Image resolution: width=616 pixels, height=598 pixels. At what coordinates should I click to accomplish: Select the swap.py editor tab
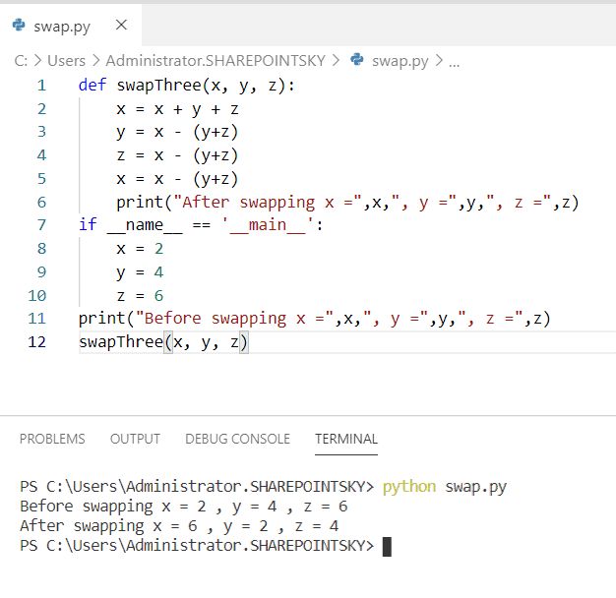tap(71, 26)
